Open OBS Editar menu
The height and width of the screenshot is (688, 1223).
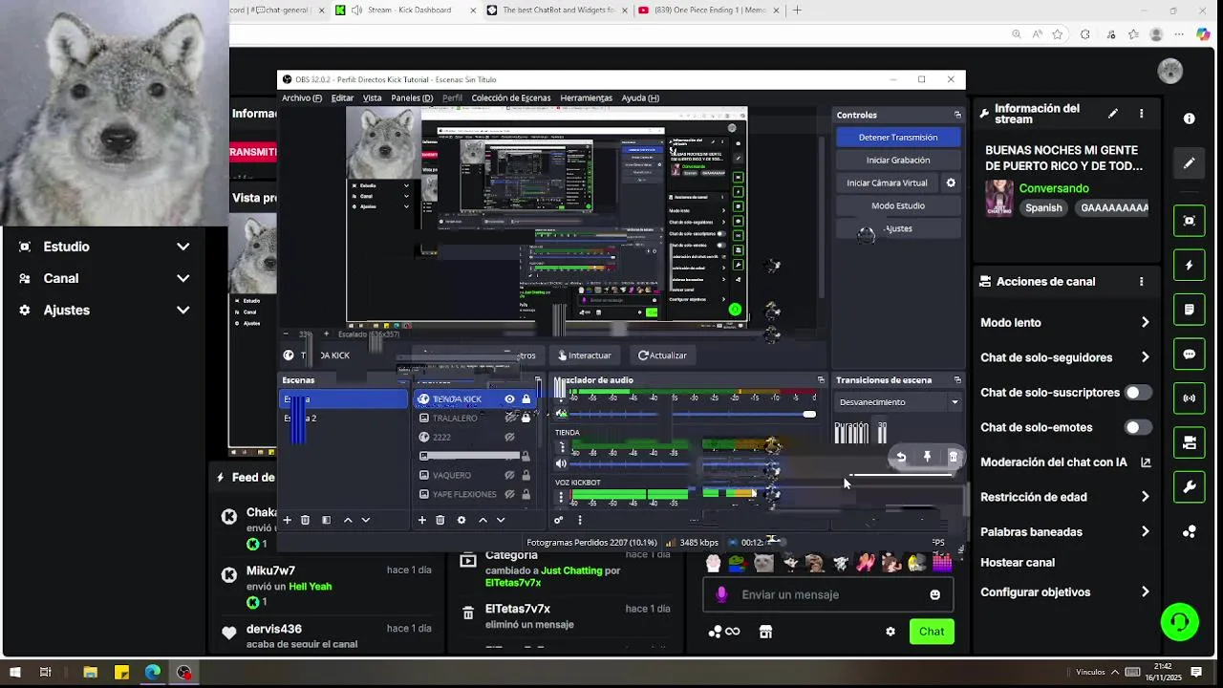pos(342,97)
